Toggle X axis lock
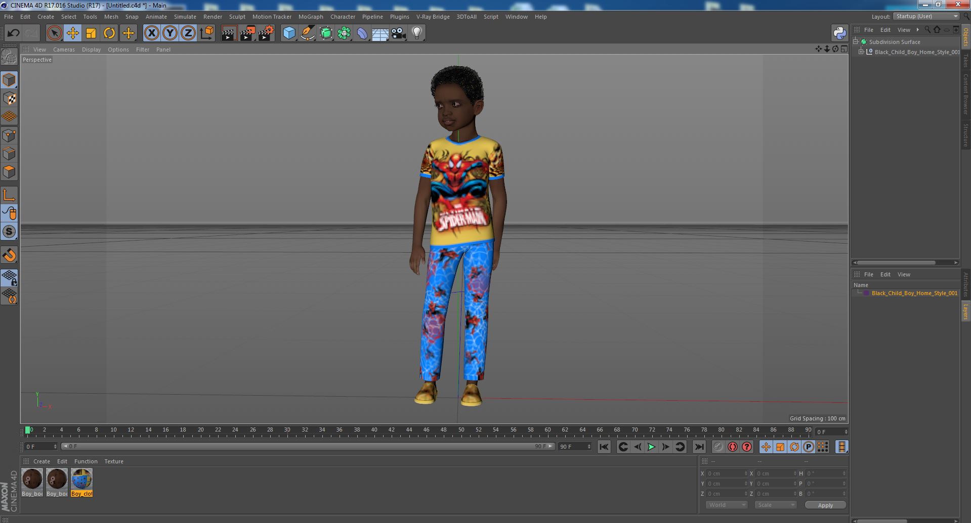 (151, 33)
